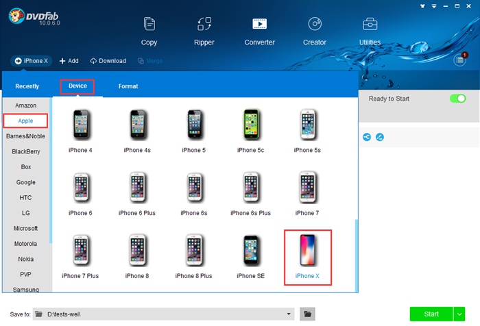This screenshot has width=480, height=326.
Task: Open the Ripper module
Action: pyautogui.click(x=204, y=32)
